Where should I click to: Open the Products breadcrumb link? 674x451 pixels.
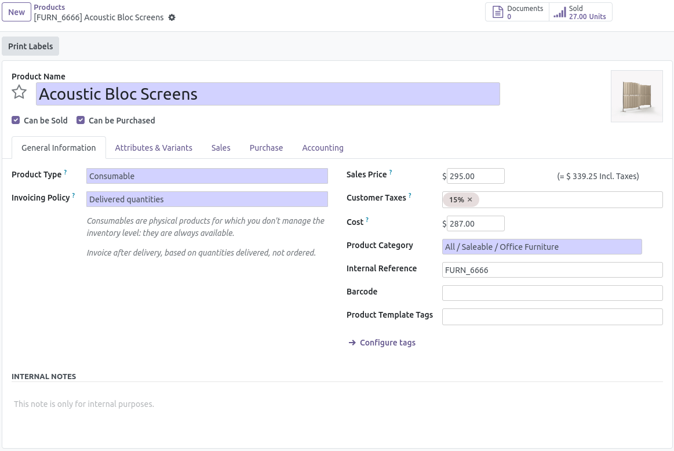(49, 8)
